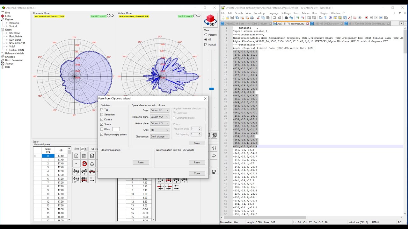Viewport: 408px width, 229px height.
Task: Close the AW3161_T0_antenna.csv tab
Action: click(308, 24)
